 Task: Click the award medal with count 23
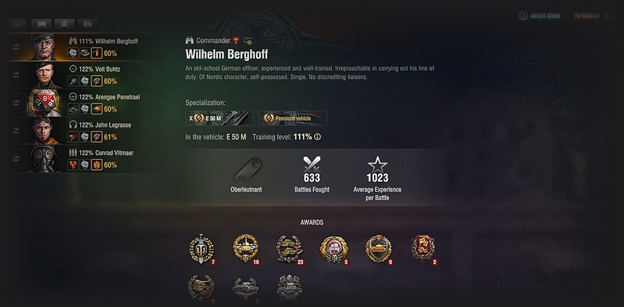(x=290, y=249)
